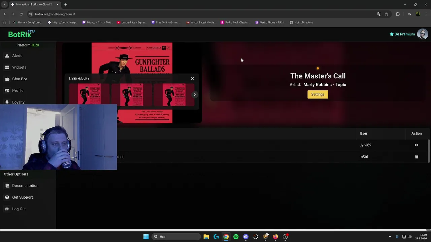Open the user avatar menu
431x242 pixels.
422,34
